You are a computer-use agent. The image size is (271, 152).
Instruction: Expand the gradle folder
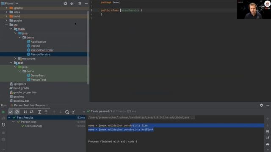[x=6, y=21]
